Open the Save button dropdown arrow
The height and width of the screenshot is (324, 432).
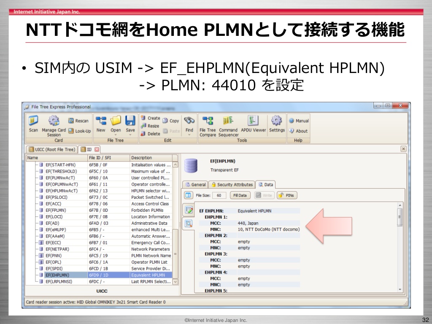pos(130,135)
